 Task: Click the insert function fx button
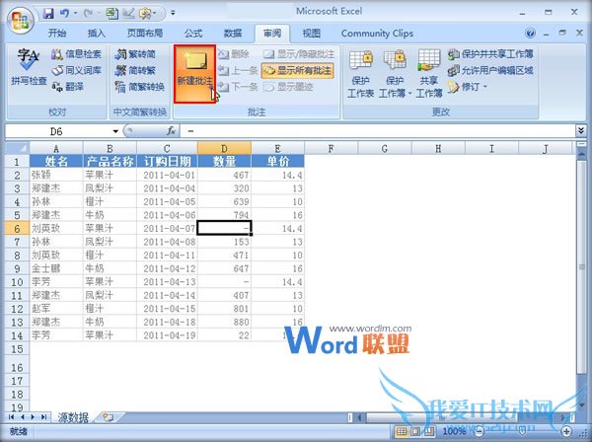click(x=172, y=131)
